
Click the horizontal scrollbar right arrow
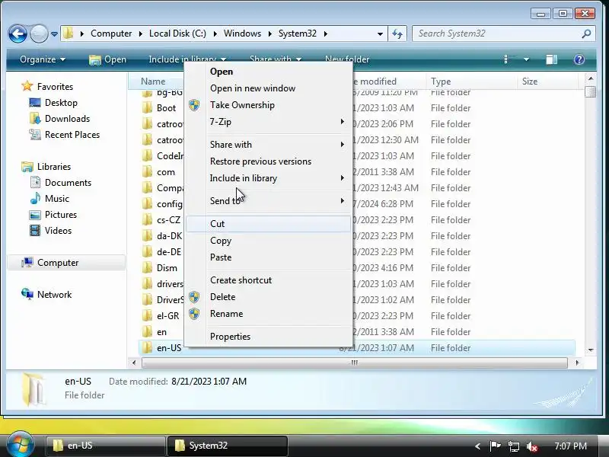click(x=577, y=363)
